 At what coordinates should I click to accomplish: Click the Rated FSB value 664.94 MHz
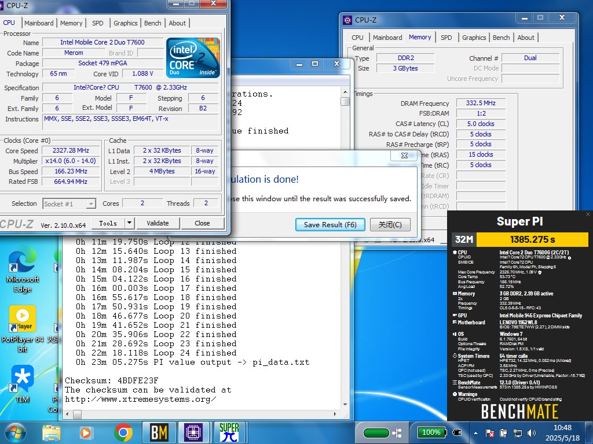coord(71,182)
